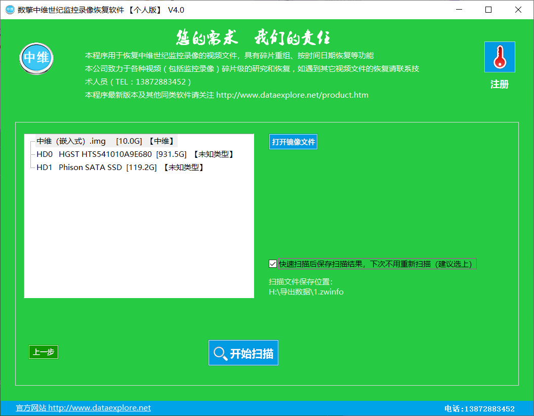This screenshot has height=416, width=534.
Task: Select HD1 Phison SATA SSD disk
Action: click(120, 168)
